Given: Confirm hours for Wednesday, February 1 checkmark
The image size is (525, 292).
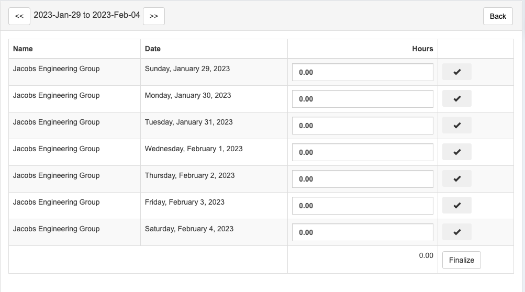Looking at the screenshot, I should pos(457,152).
